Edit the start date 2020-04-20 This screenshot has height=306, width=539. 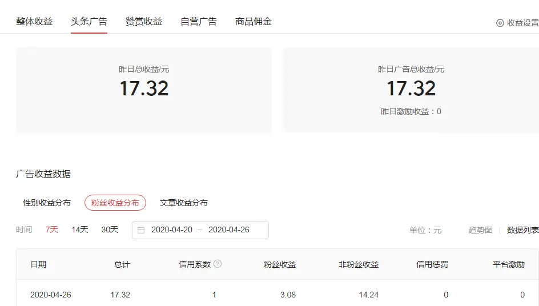(x=171, y=230)
